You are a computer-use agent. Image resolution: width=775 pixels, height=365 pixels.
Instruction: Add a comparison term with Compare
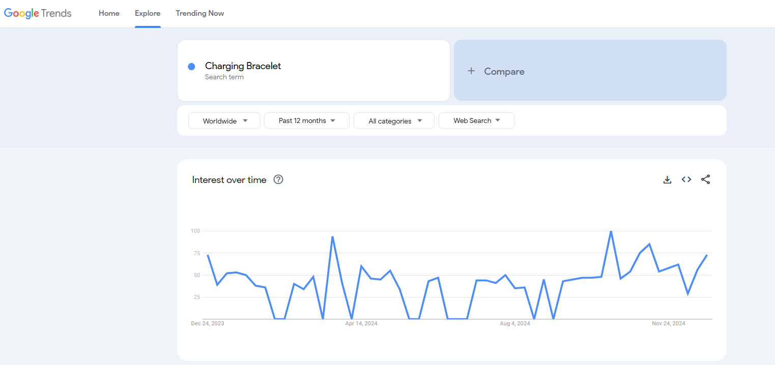coord(590,70)
